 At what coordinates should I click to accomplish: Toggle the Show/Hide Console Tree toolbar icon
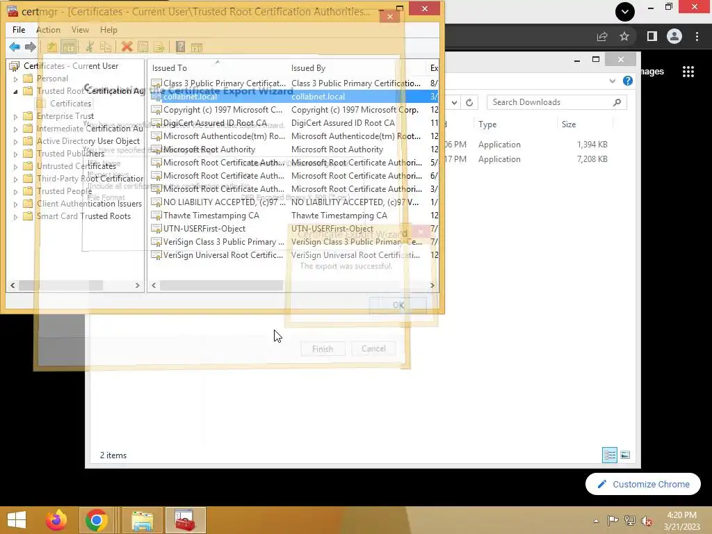(69, 47)
